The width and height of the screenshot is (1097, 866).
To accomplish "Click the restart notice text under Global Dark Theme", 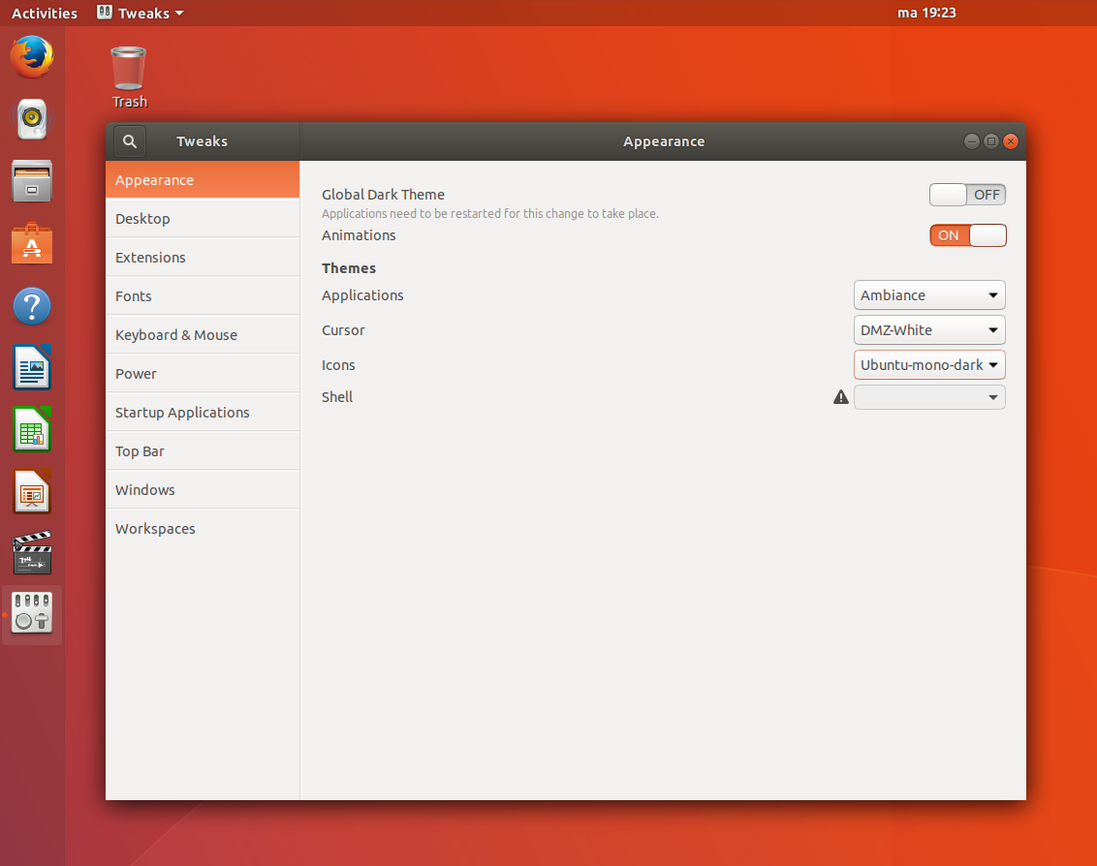I will coord(489,214).
